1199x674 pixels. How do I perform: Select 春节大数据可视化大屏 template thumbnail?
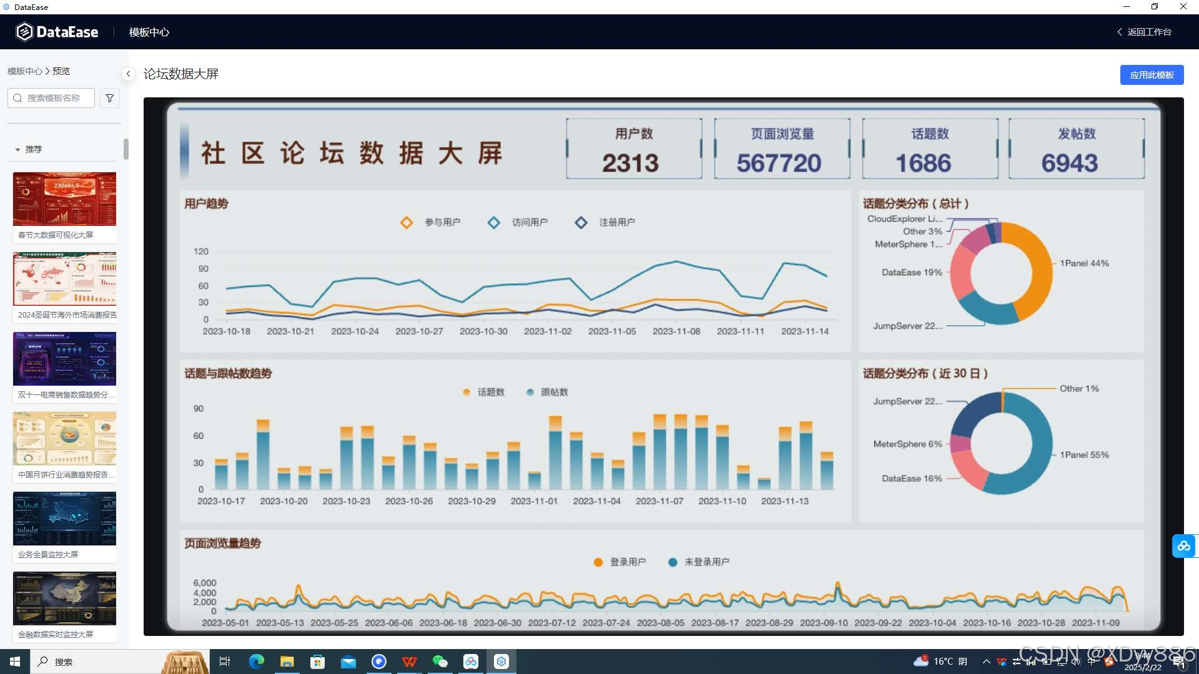click(x=64, y=199)
